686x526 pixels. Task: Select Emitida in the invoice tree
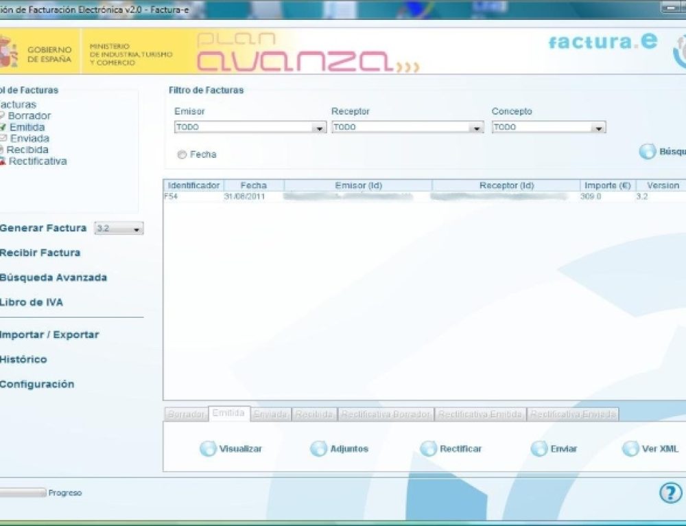pos(27,127)
